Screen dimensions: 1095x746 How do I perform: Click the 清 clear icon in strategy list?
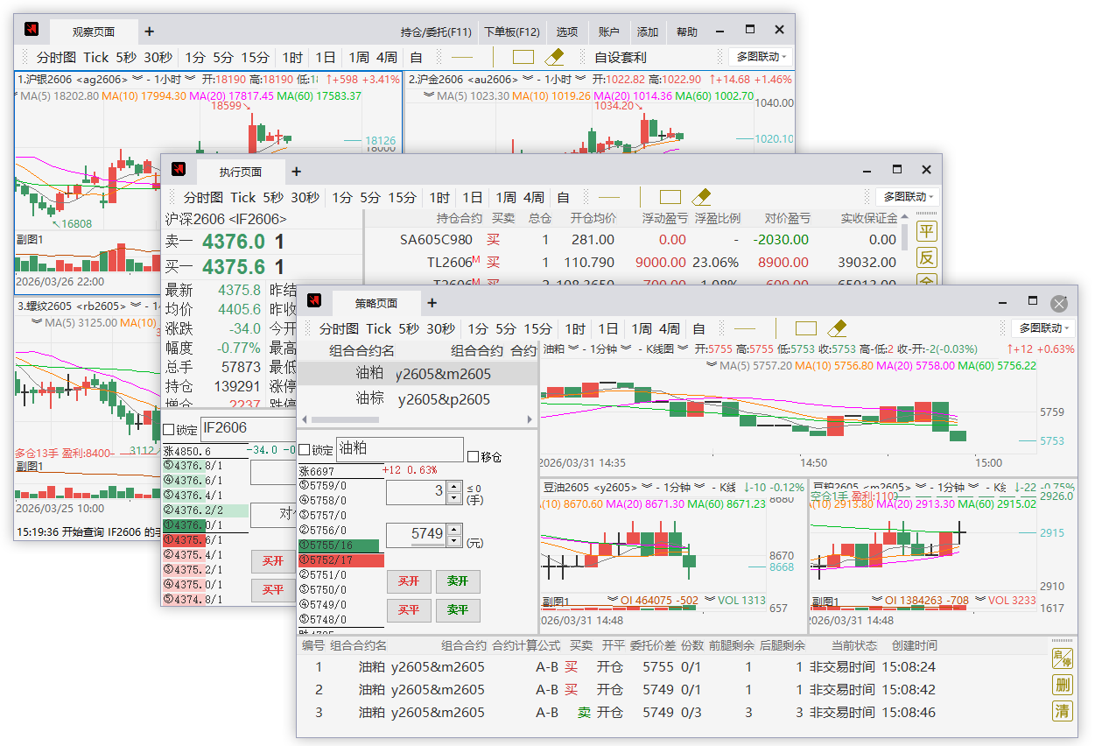pyautogui.click(x=1063, y=710)
